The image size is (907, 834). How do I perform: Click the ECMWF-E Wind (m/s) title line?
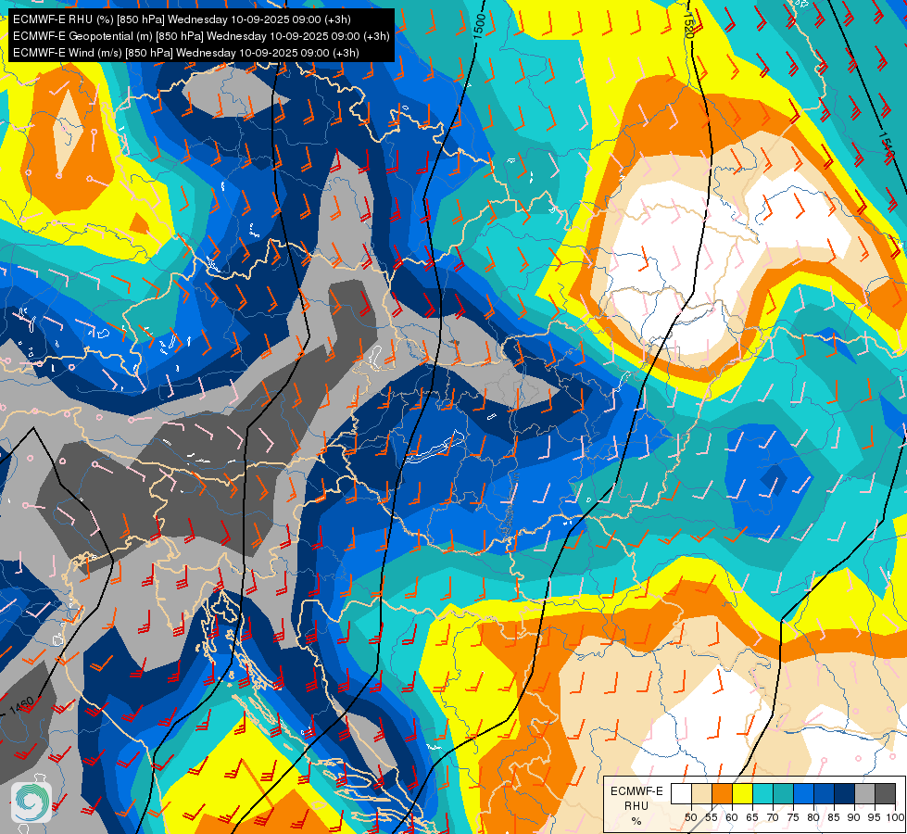pyautogui.click(x=185, y=53)
